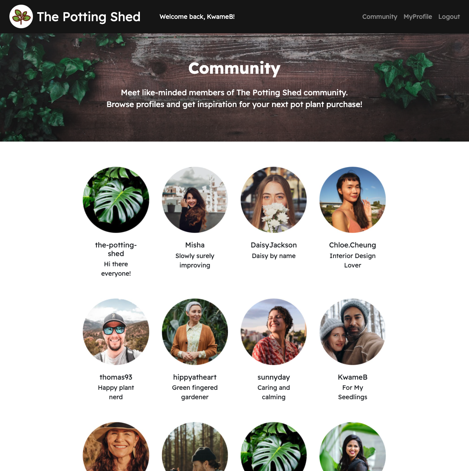This screenshot has width=469, height=471.
Task: Click the Logout link
Action: [449, 16]
